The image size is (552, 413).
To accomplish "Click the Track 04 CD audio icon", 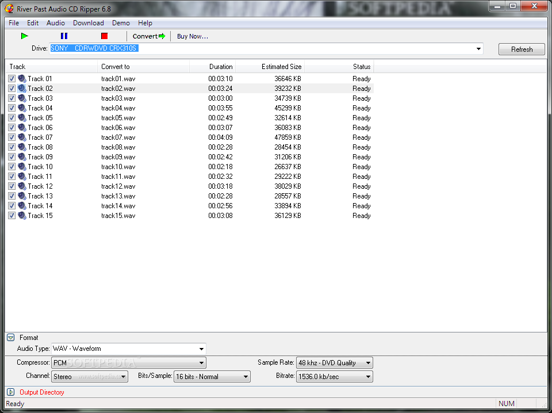I will click(x=22, y=108).
